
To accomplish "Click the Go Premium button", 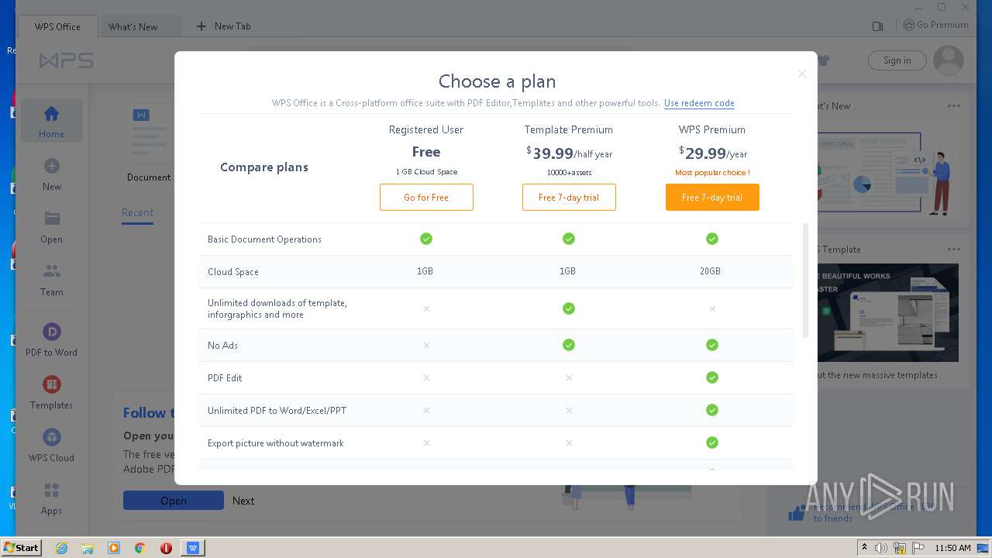I will (x=936, y=25).
